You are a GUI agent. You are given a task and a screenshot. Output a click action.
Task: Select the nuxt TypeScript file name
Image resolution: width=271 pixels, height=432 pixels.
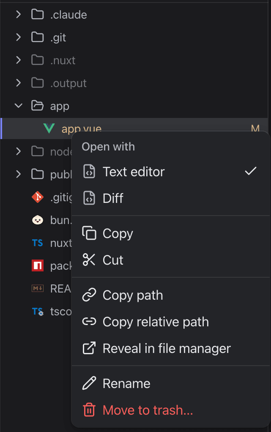(61, 243)
